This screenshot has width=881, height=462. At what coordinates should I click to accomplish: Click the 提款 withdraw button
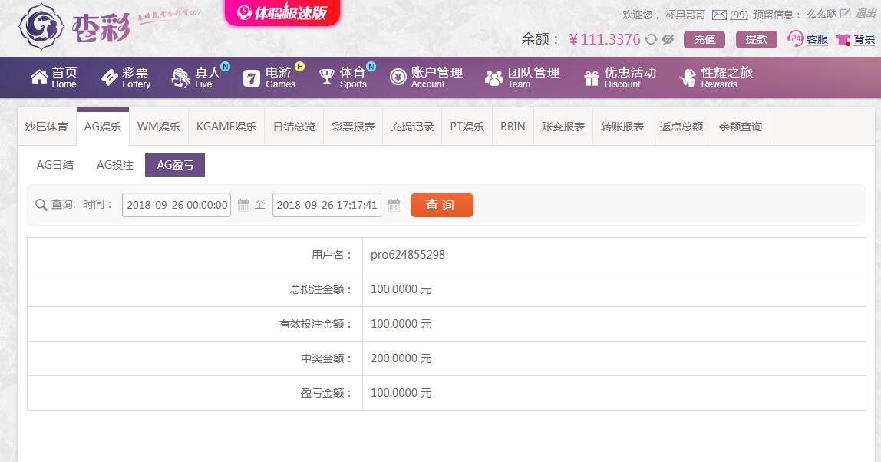click(x=756, y=39)
